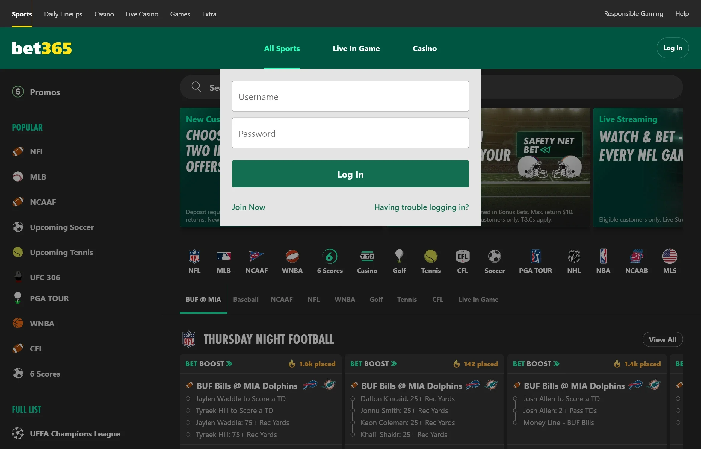
Task: Open MLB in Popular sidebar
Action: tap(29, 177)
